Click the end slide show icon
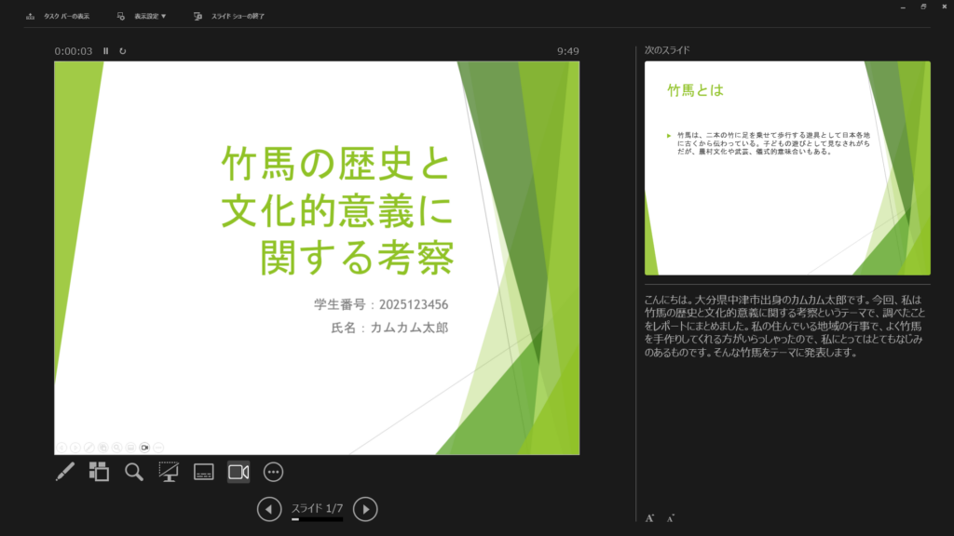Screen dimensions: 954x536 click(x=198, y=17)
